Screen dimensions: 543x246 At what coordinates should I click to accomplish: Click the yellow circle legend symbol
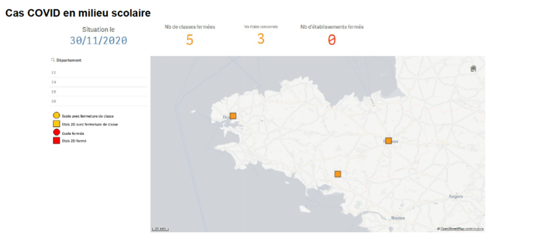pyautogui.click(x=56, y=116)
